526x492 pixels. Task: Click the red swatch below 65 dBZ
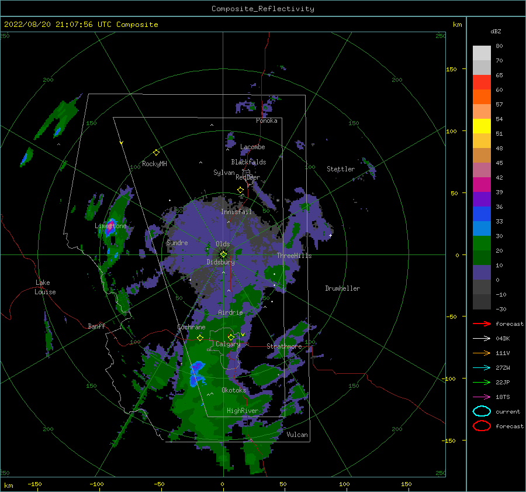point(482,82)
